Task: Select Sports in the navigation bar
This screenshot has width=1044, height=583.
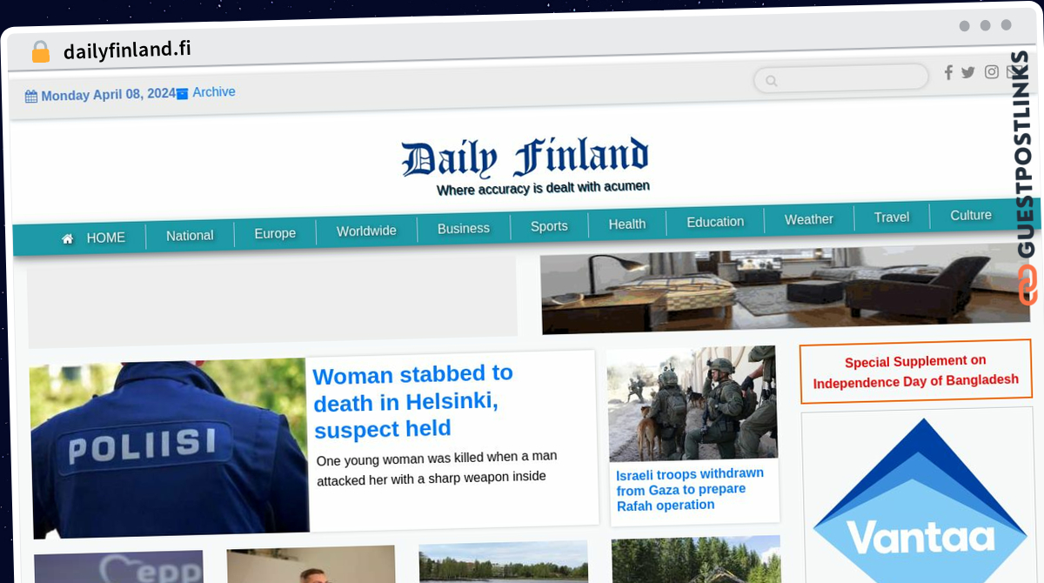Action: (x=549, y=226)
